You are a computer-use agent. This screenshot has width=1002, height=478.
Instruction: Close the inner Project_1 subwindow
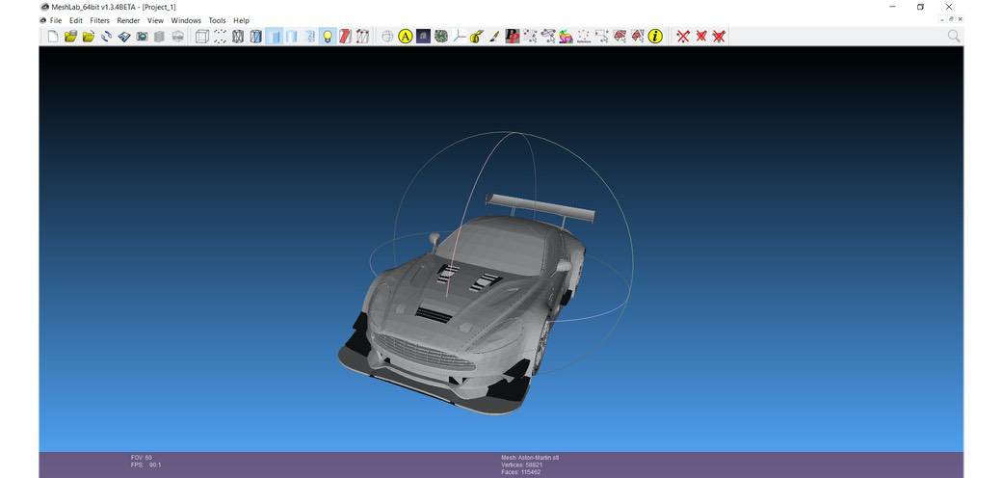960,19
